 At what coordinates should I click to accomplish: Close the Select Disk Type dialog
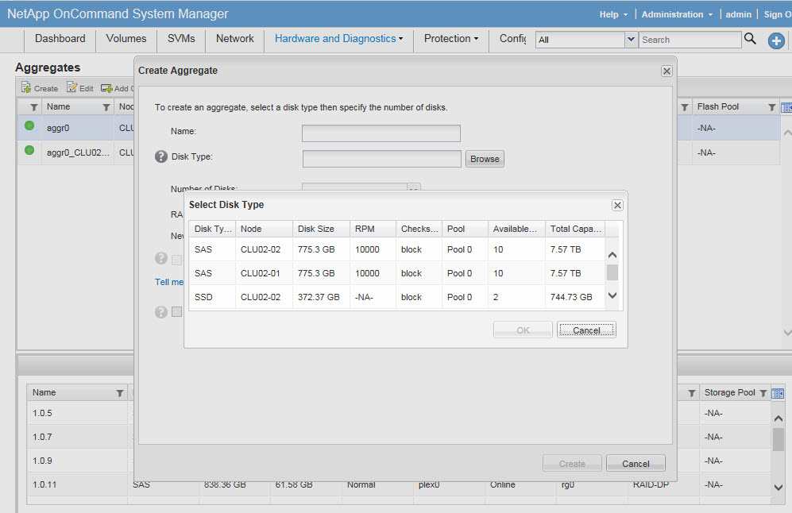617,205
